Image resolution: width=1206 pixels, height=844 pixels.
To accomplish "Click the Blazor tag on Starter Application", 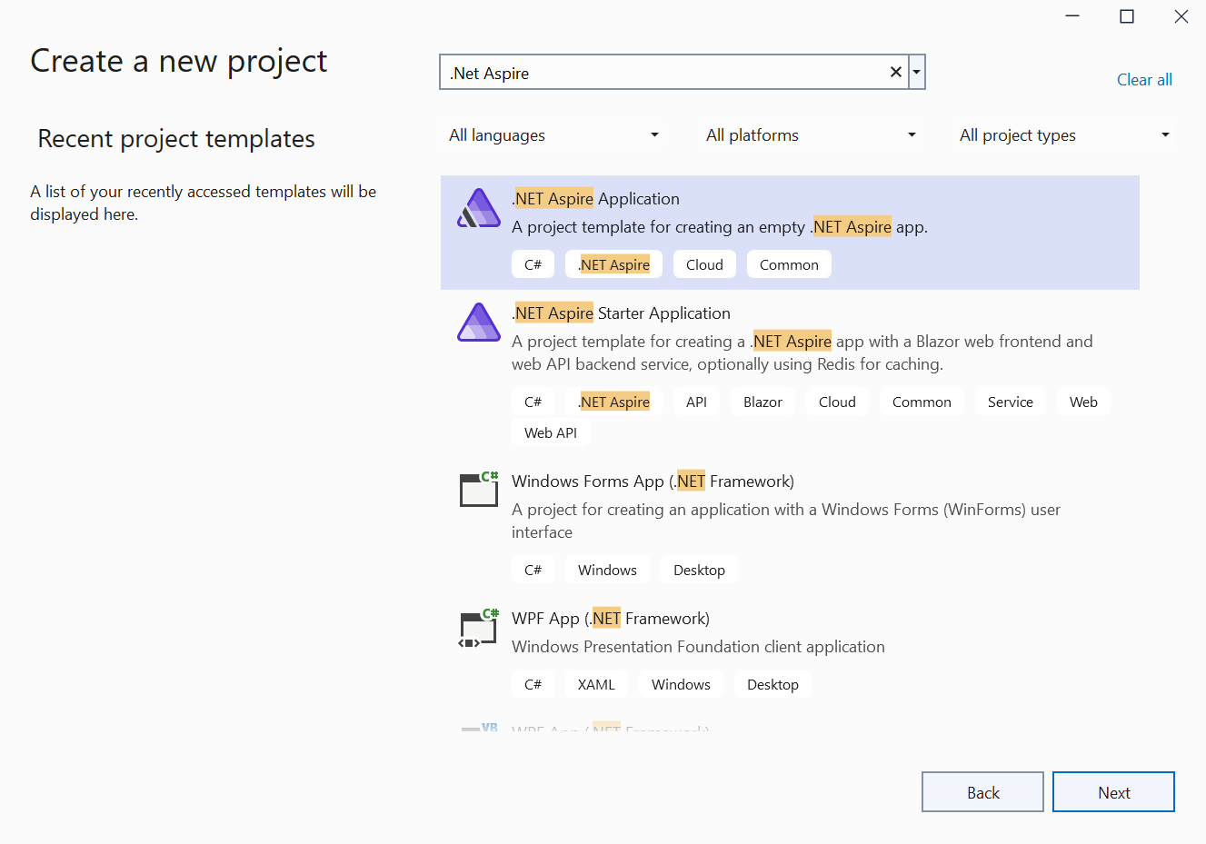I will click(762, 402).
